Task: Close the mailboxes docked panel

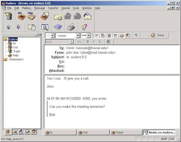Action: [x=40, y=34]
